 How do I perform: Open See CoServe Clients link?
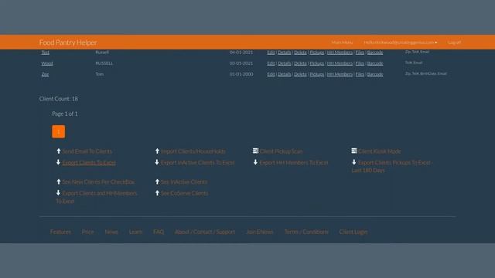coord(185,193)
